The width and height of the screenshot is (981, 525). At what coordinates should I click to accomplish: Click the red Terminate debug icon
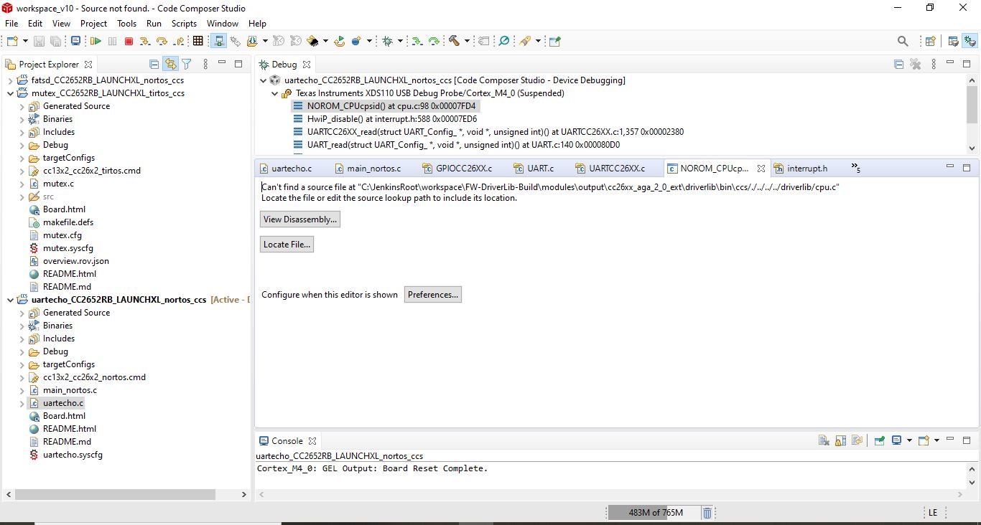click(x=129, y=42)
